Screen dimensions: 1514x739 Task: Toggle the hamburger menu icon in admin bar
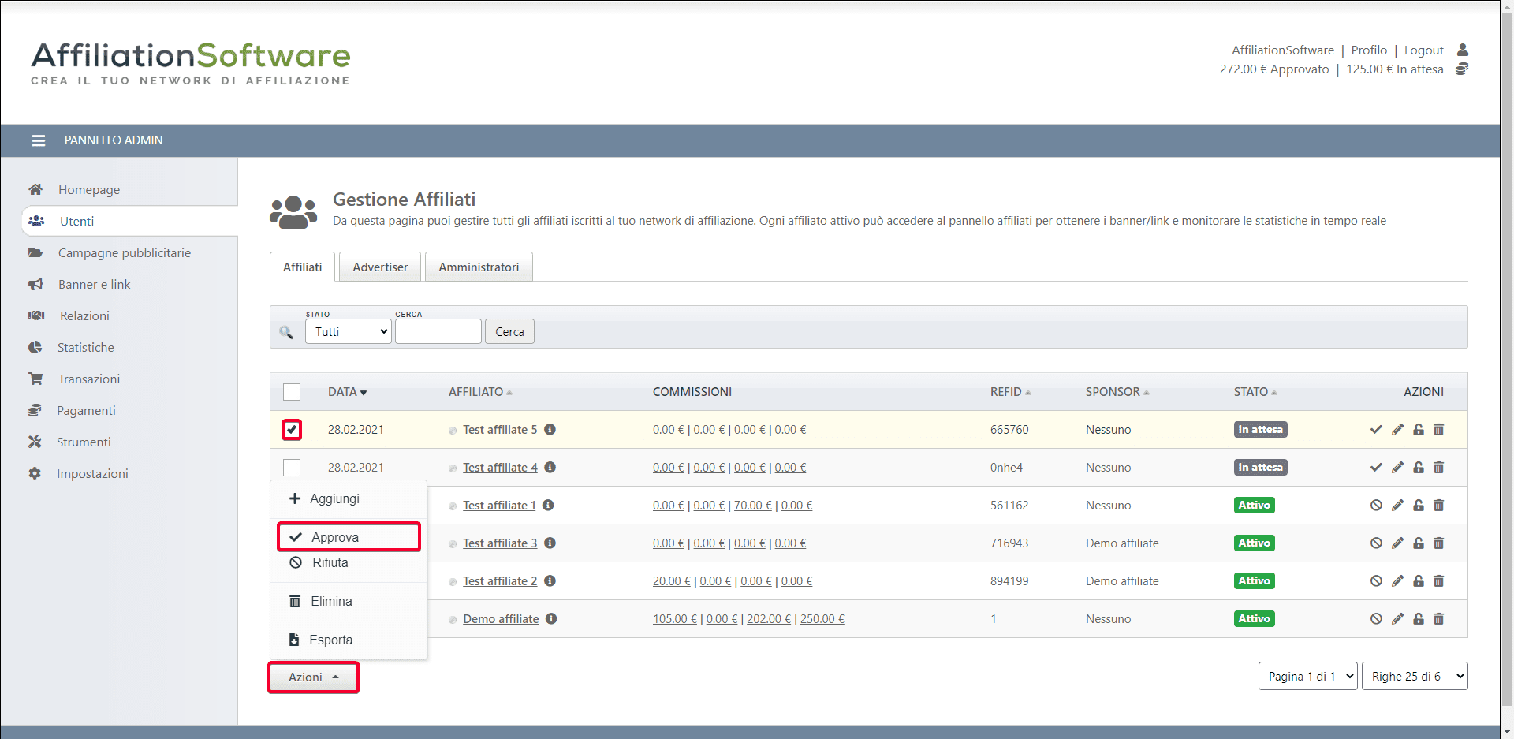[38, 140]
